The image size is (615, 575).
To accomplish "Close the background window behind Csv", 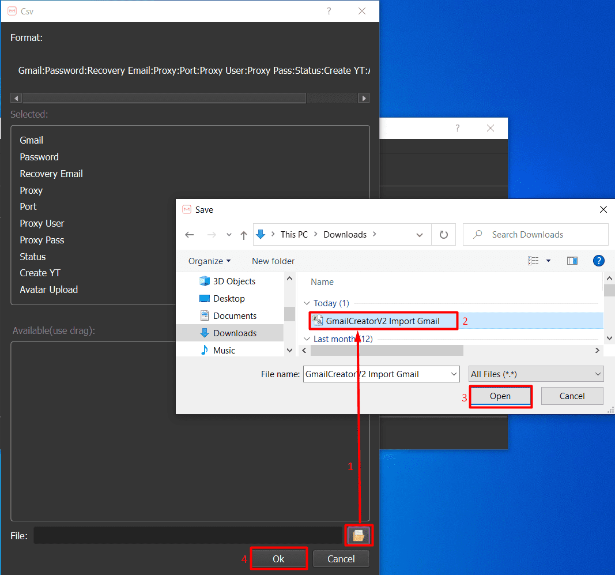I will point(491,128).
